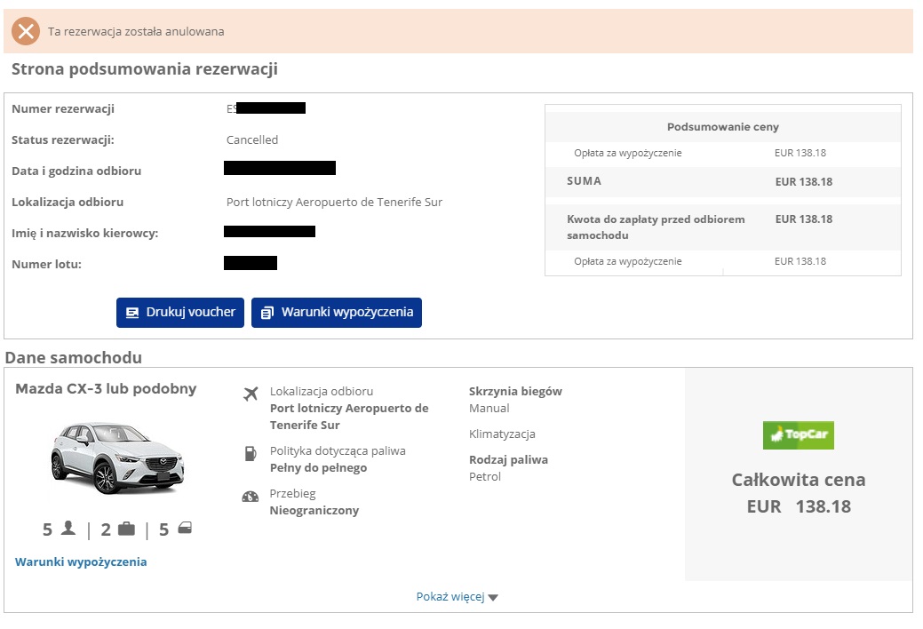
Task: Click the printer icon on Drukuj voucher
Action: (x=132, y=313)
